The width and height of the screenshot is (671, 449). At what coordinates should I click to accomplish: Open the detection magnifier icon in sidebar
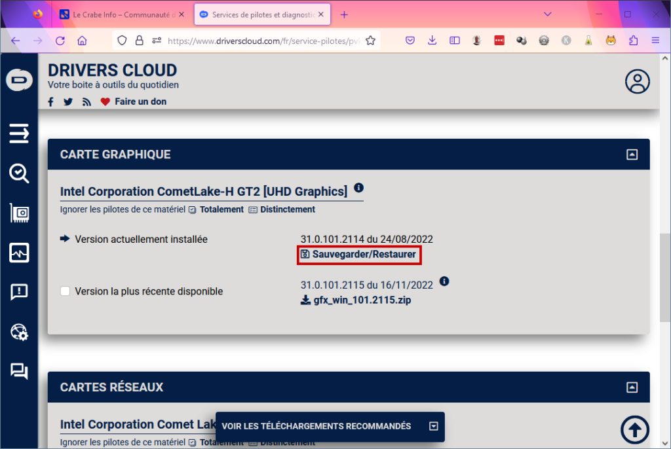point(19,173)
